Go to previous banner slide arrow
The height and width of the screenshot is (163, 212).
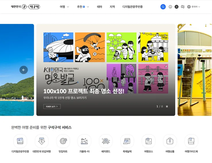[x=24, y=70]
